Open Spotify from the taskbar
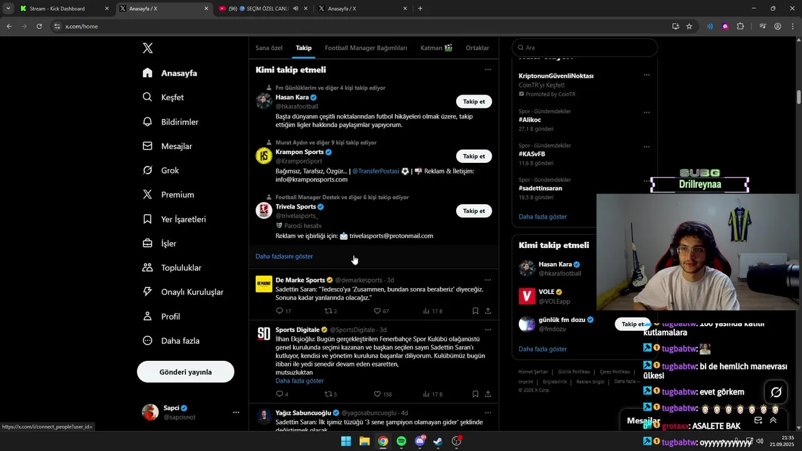The width and height of the screenshot is (802, 451). (401, 441)
